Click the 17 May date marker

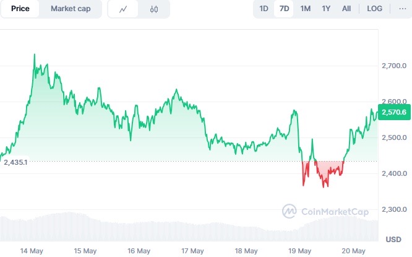(x=193, y=251)
